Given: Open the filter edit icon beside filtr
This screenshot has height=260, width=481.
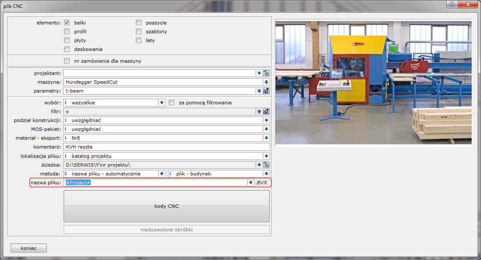Looking at the screenshot, I should click(266, 111).
